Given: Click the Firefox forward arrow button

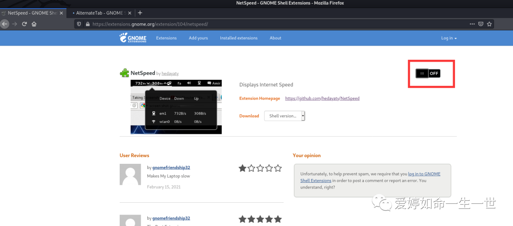Looking at the screenshot, I should point(14,24).
